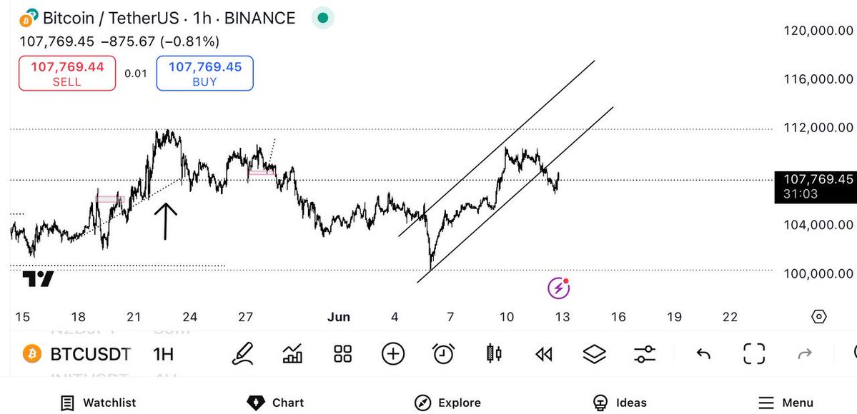Toggle fullscreen mode icon
Viewport: 857px width, 414px height.
pyautogui.click(x=754, y=354)
